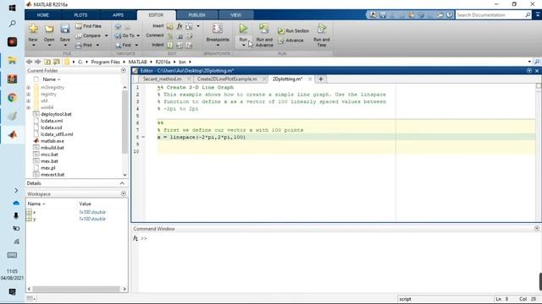Open the HOME ribbon tab
Viewport: 542px width, 304px height.
coord(43,15)
